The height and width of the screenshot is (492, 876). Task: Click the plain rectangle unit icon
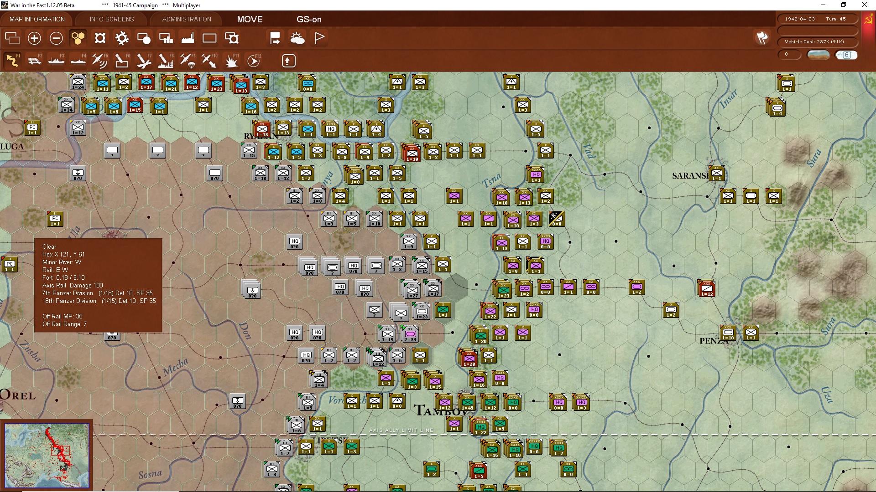pos(209,38)
